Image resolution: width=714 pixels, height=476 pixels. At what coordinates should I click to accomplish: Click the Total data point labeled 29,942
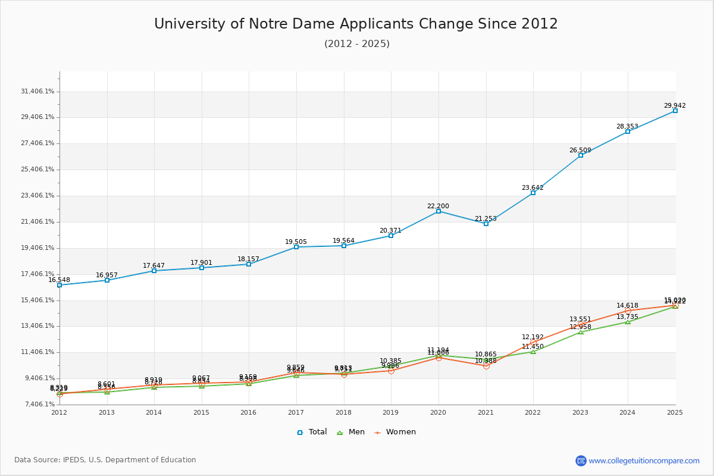pos(675,111)
